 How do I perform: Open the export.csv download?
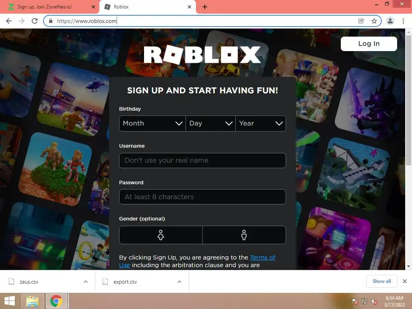click(125, 282)
